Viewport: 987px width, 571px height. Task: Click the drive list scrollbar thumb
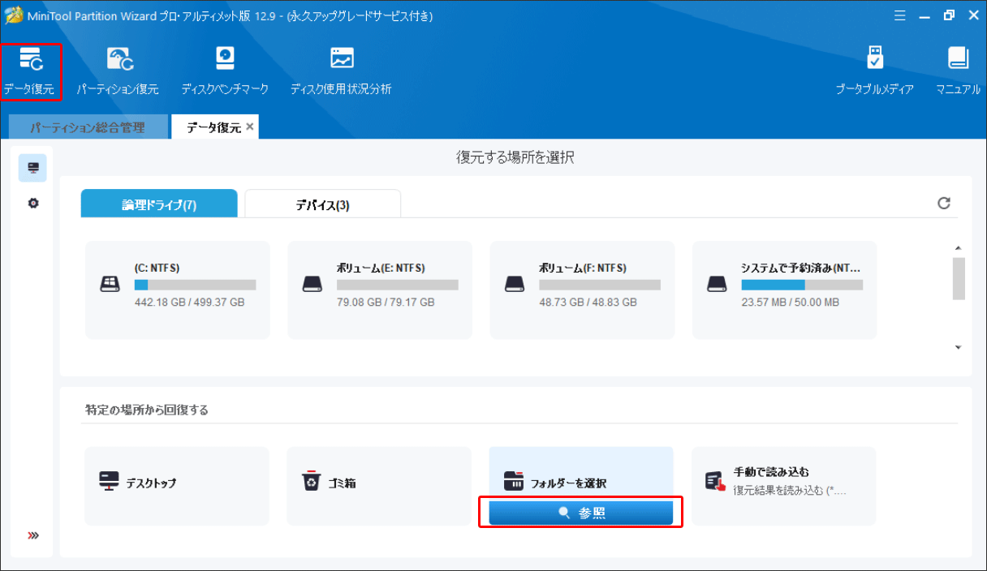(x=959, y=278)
